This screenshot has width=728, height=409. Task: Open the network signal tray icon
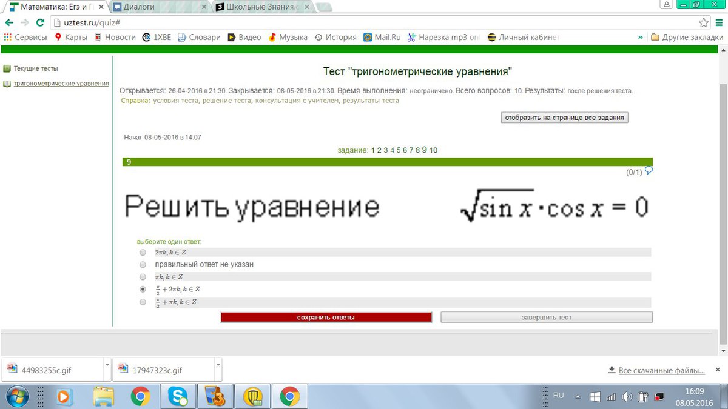611,397
